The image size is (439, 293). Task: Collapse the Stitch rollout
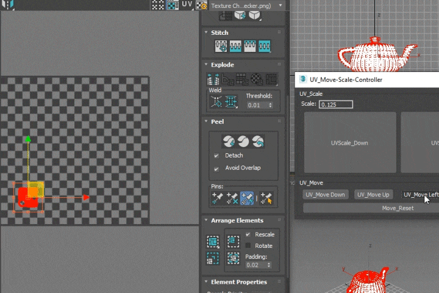[x=206, y=32]
